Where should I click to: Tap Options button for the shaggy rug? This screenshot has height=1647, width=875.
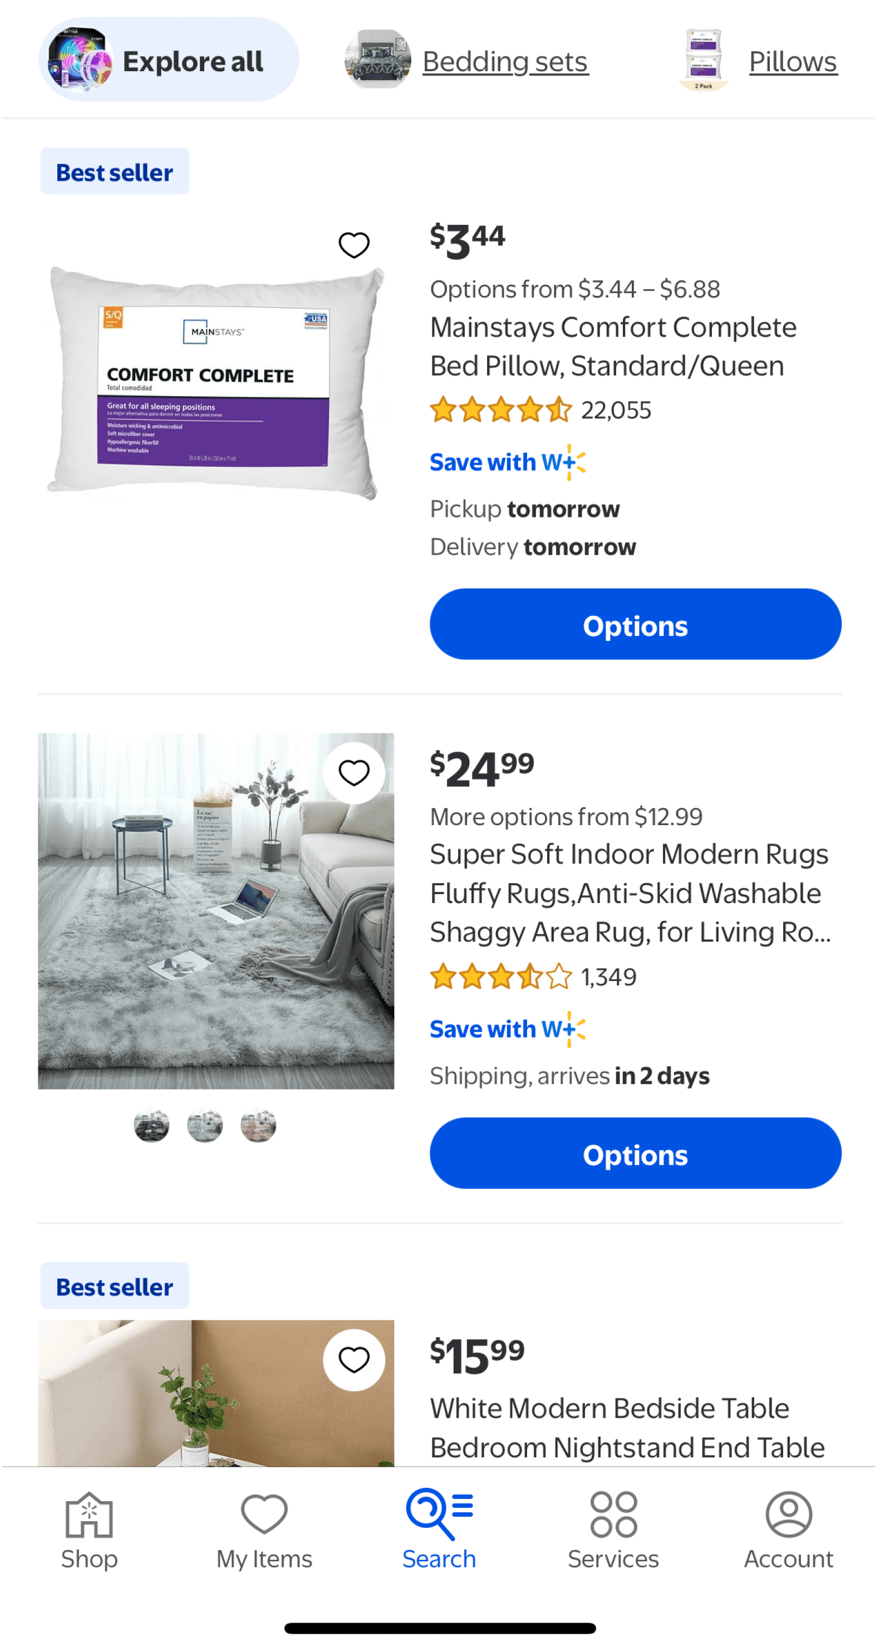[635, 1153]
